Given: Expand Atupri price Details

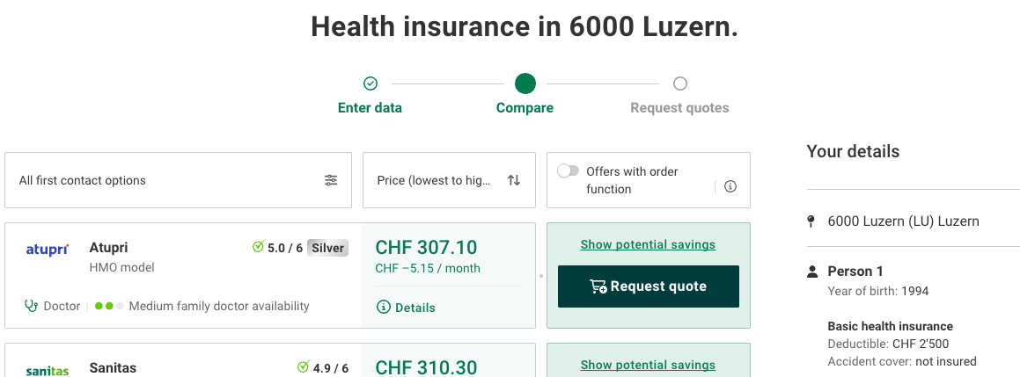Looking at the screenshot, I should pyautogui.click(x=406, y=308).
